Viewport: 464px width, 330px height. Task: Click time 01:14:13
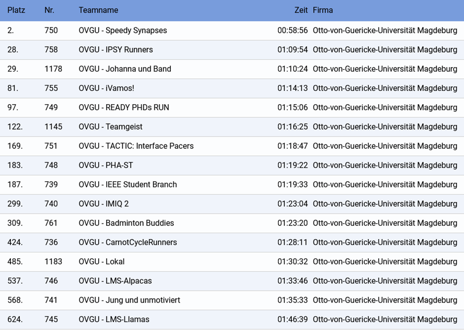[293, 88]
